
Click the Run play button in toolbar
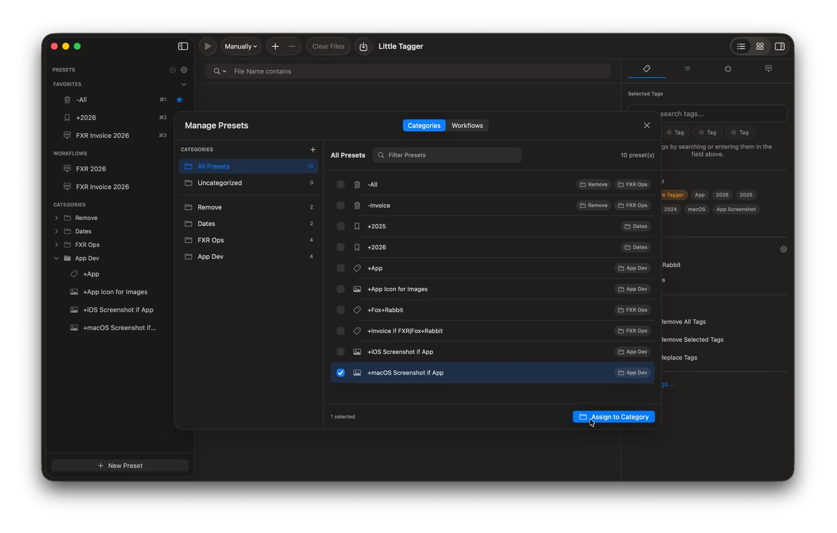pos(207,46)
